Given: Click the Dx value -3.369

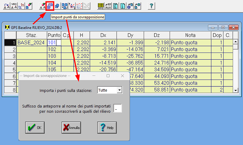Looking at the screenshot, I should click(103, 49).
